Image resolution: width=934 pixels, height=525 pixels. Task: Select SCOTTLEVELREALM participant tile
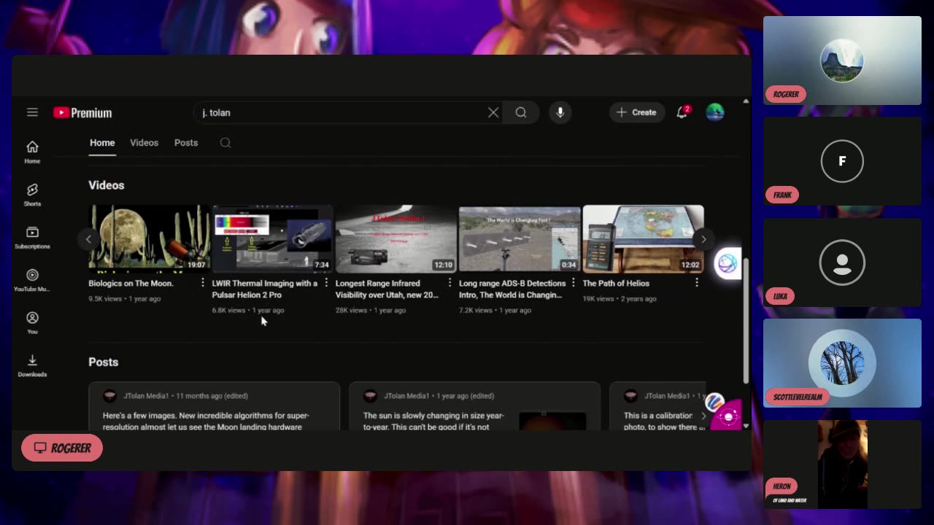pos(842,363)
